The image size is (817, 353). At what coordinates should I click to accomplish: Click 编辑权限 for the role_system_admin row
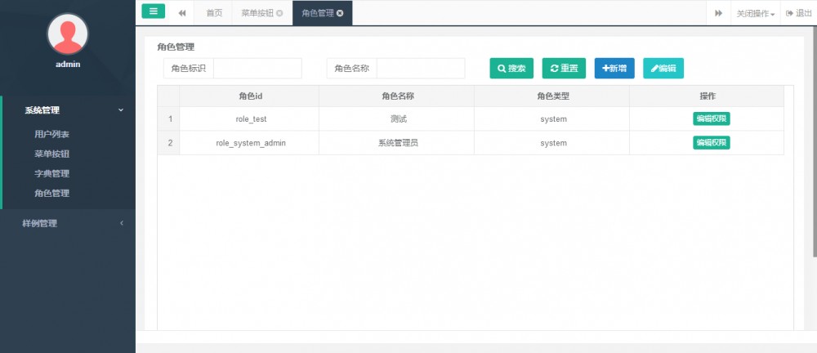(x=712, y=143)
